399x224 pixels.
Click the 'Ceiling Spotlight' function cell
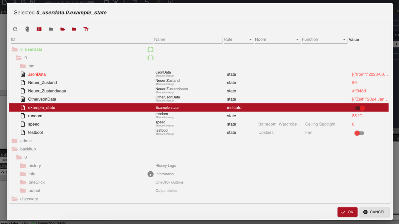point(320,124)
